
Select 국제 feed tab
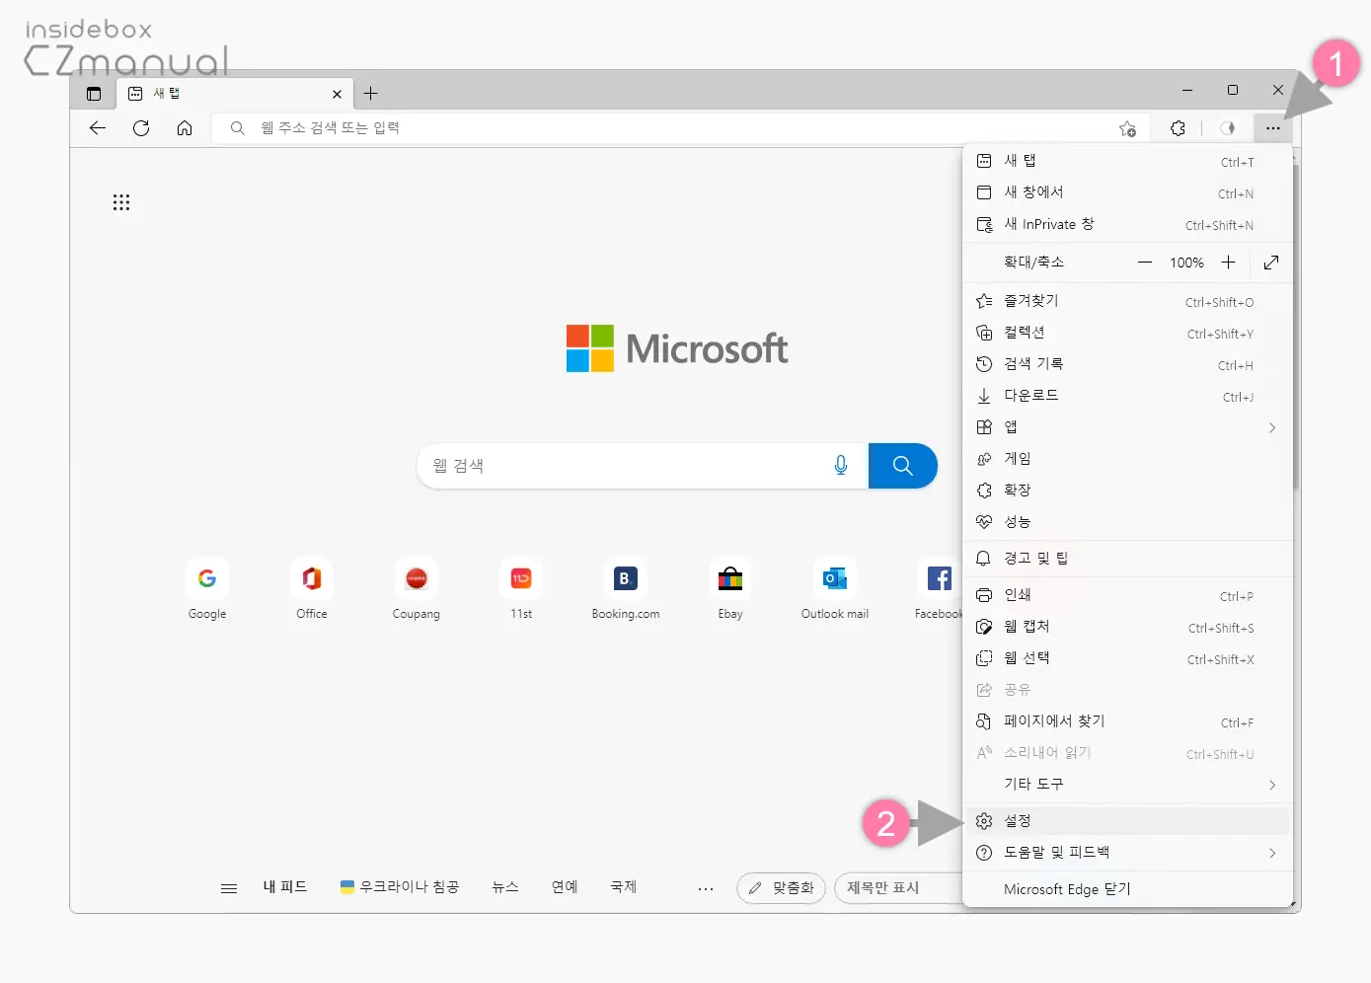624,887
